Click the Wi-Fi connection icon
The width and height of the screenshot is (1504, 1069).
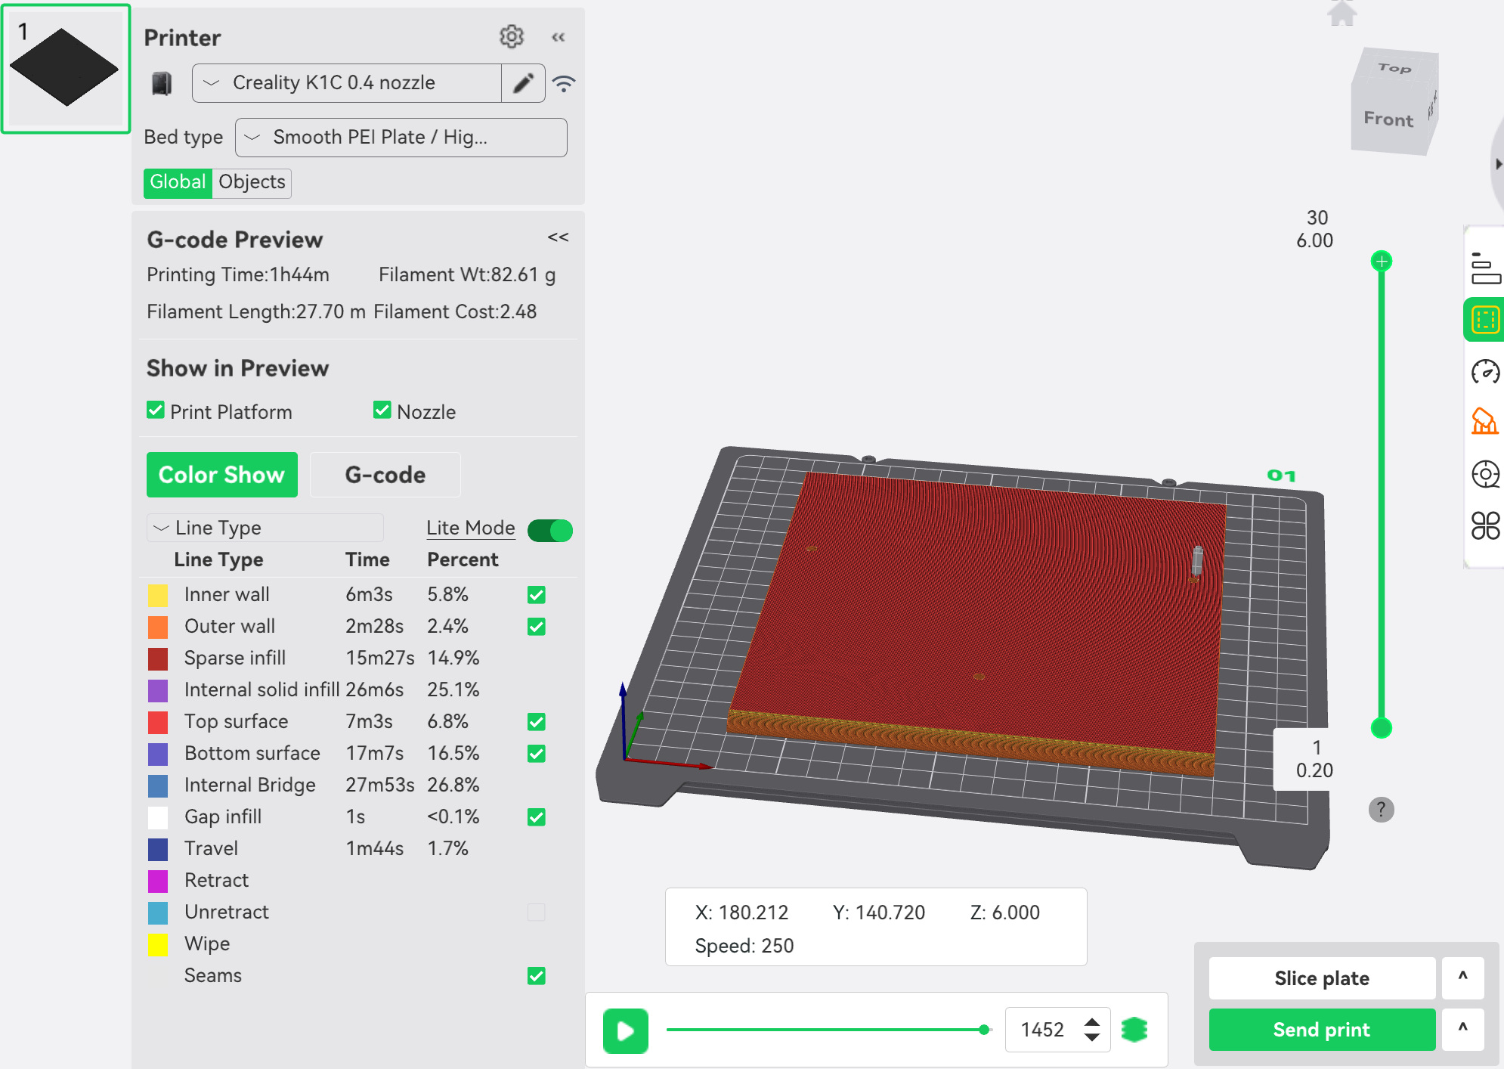point(564,83)
